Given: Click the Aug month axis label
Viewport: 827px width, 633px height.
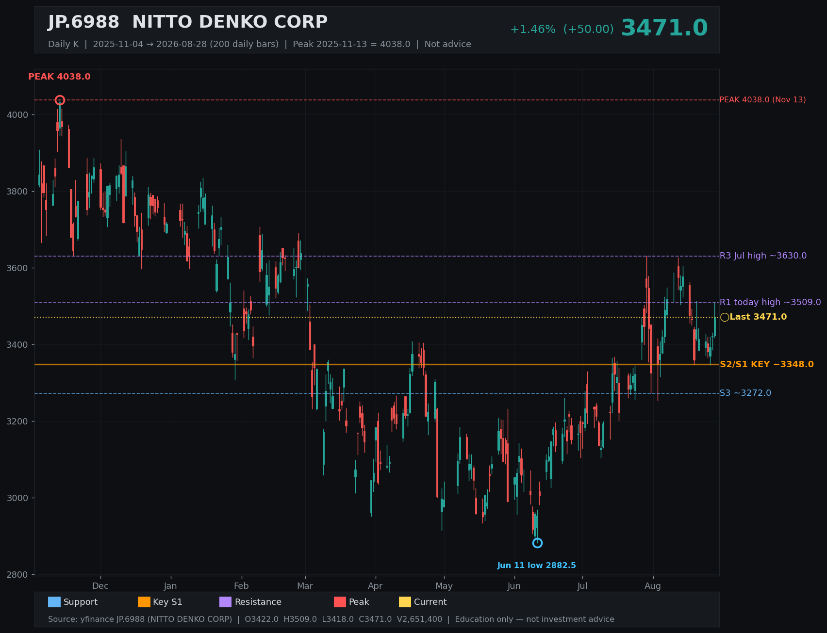Looking at the screenshot, I should [653, 586].
